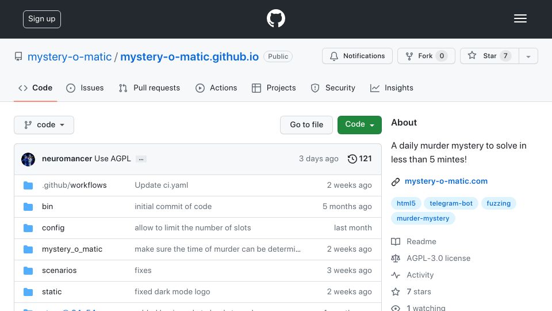The height and width of the screenshot is (311, 552).
Task: Click the link chain icon beside website
Action: [396, 181]
